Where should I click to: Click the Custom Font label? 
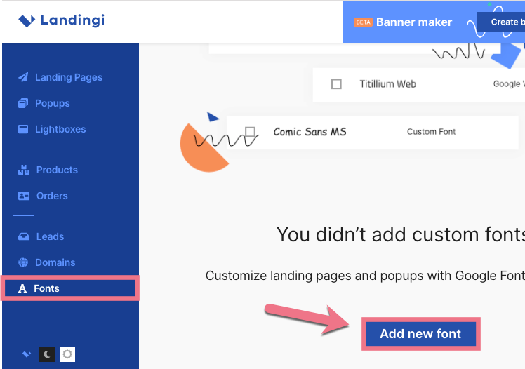pos(431,132)
